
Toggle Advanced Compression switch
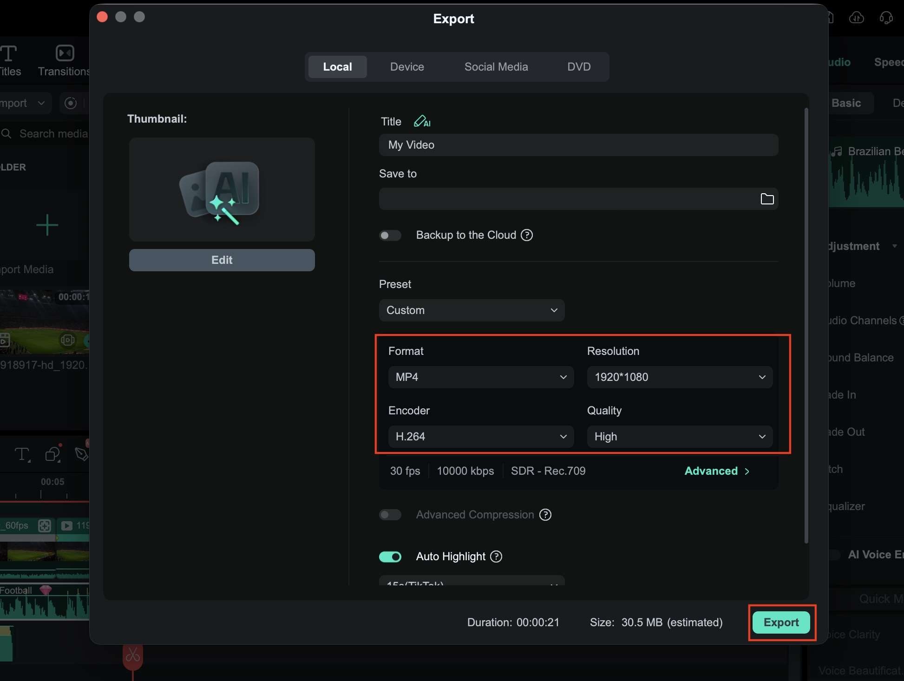[390, 515]
